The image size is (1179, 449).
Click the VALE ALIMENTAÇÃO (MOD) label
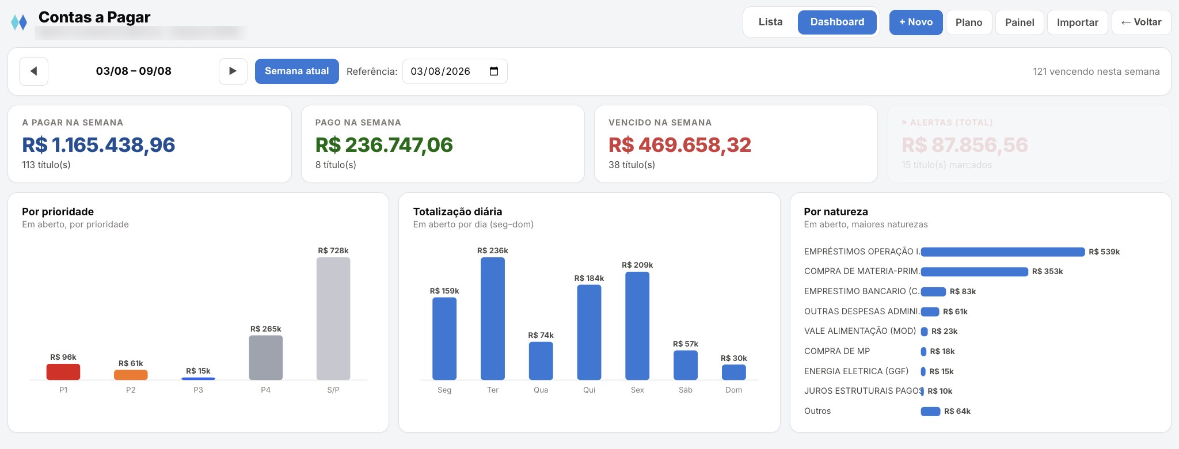(x=860, y=331)
